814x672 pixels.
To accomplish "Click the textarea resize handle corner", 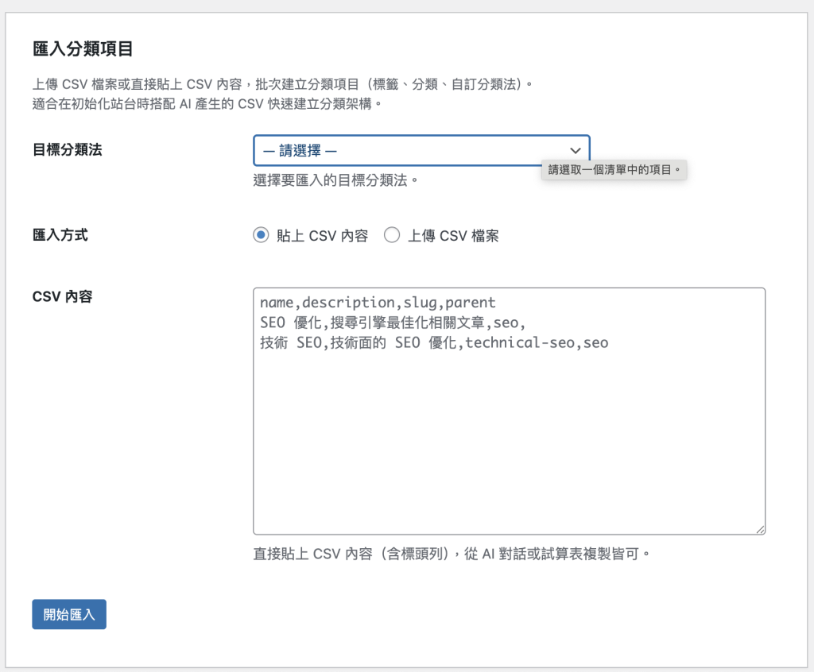I will coord(760,529).
